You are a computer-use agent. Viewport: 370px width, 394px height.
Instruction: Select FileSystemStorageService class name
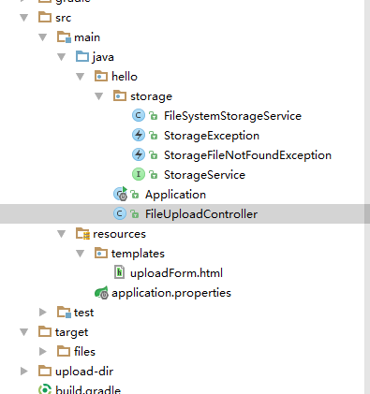[x=232, y=116]
